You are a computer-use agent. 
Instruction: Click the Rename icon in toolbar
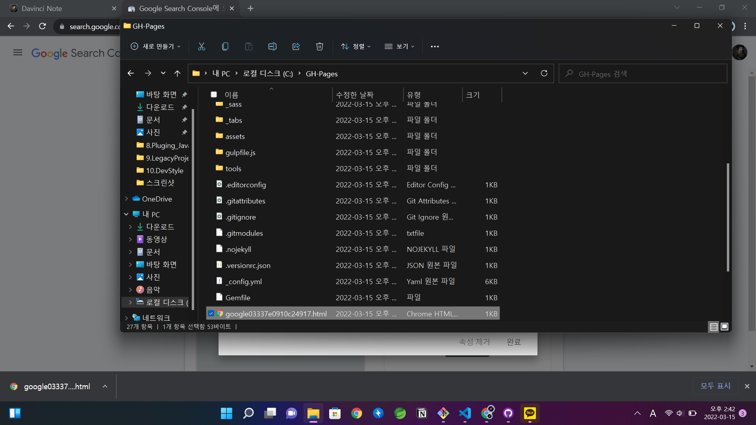(272, 46)
